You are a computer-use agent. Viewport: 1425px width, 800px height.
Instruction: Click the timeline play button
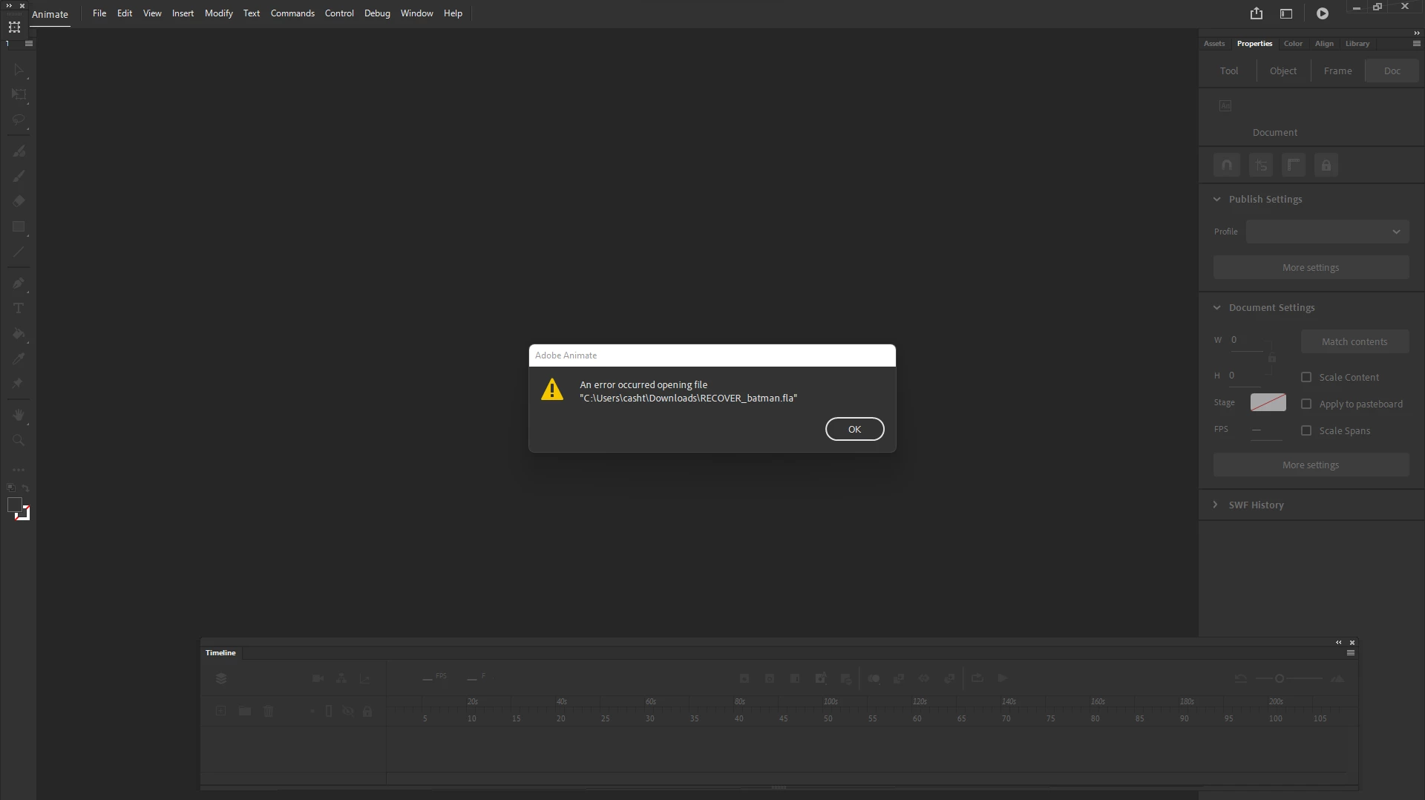pyautogui.click(x=1002, y=678)
